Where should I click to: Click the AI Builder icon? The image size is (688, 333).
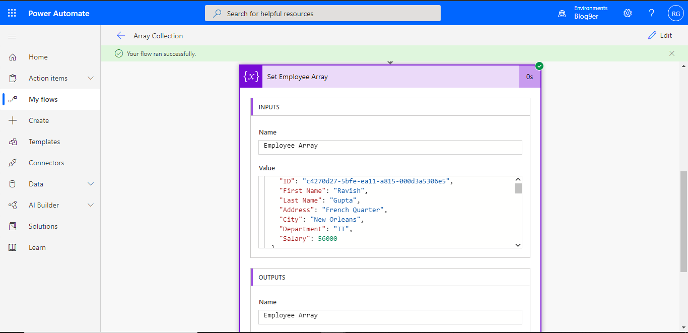pos(13,205)
